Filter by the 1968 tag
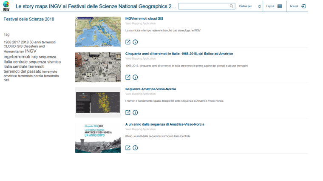The height and width of the screenshot is (181, 323). pos(7,42)
